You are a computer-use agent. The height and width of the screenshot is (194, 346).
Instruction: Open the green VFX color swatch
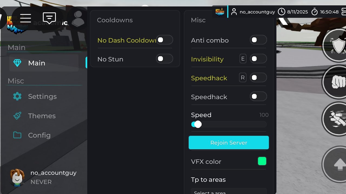click(262, 161)
